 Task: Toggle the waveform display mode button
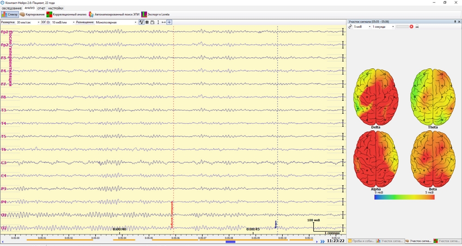pos(141,22)
